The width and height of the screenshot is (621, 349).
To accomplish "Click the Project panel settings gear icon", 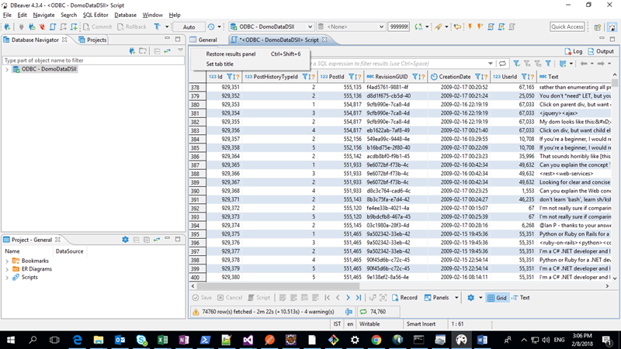I will [x=125, y=240].
